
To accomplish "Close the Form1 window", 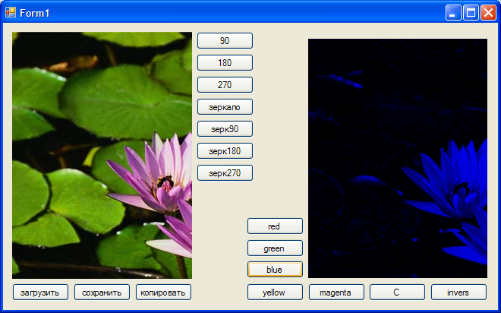I will coord(489,13).
